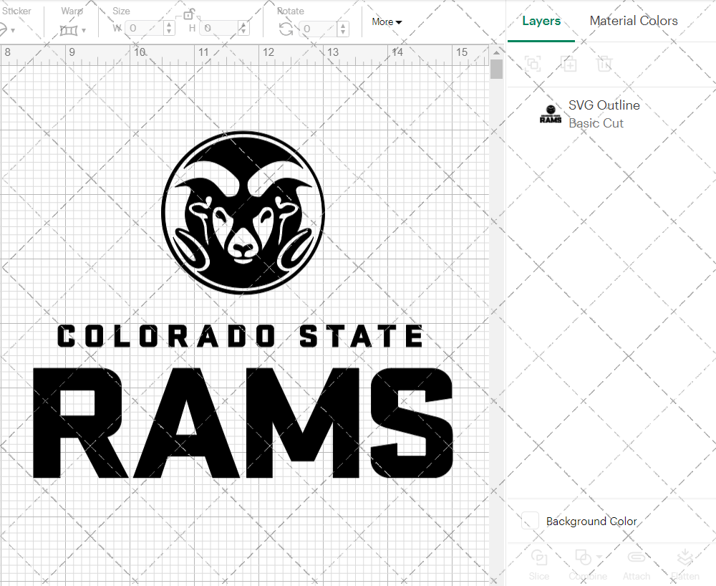This screenshot has width=716, height=586.
Task: Switch to the Material Colors tab
Action: click(x=634, y=21)
